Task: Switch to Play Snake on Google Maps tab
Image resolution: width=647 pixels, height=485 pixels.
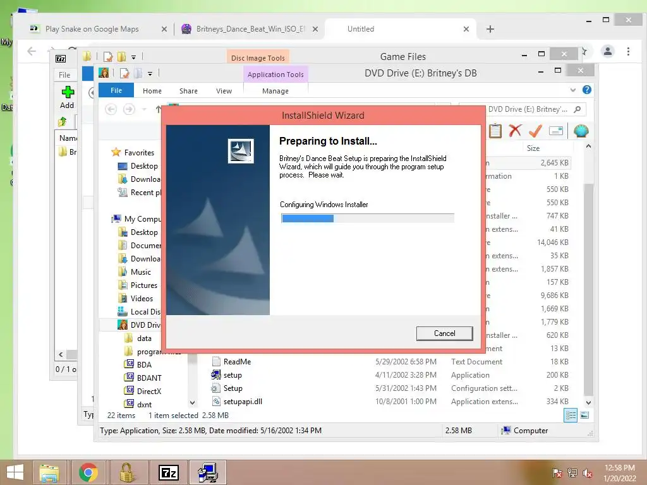Action: point(92,29)
